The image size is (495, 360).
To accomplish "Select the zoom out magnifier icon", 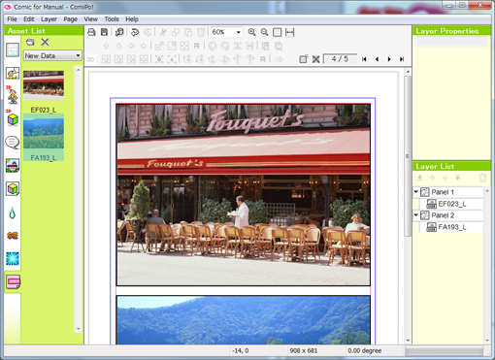I will 264,32.
